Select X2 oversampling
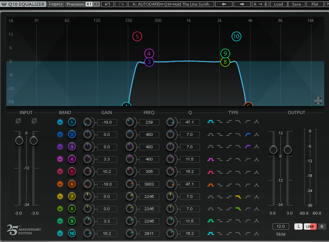 tap(96, 4)
